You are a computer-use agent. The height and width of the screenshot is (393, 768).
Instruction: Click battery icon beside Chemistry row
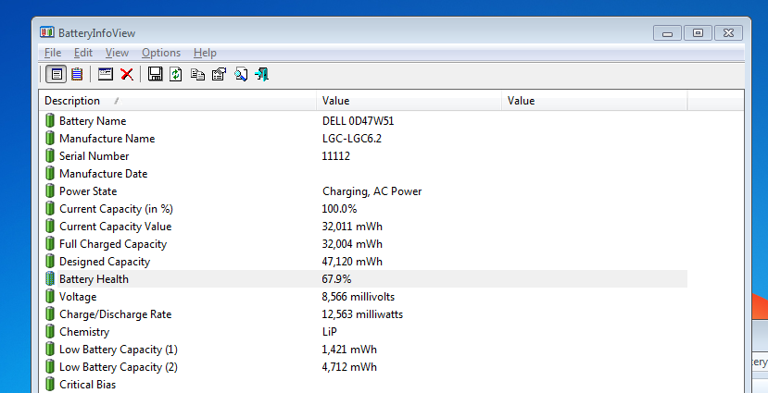click(x=49, y=331)
